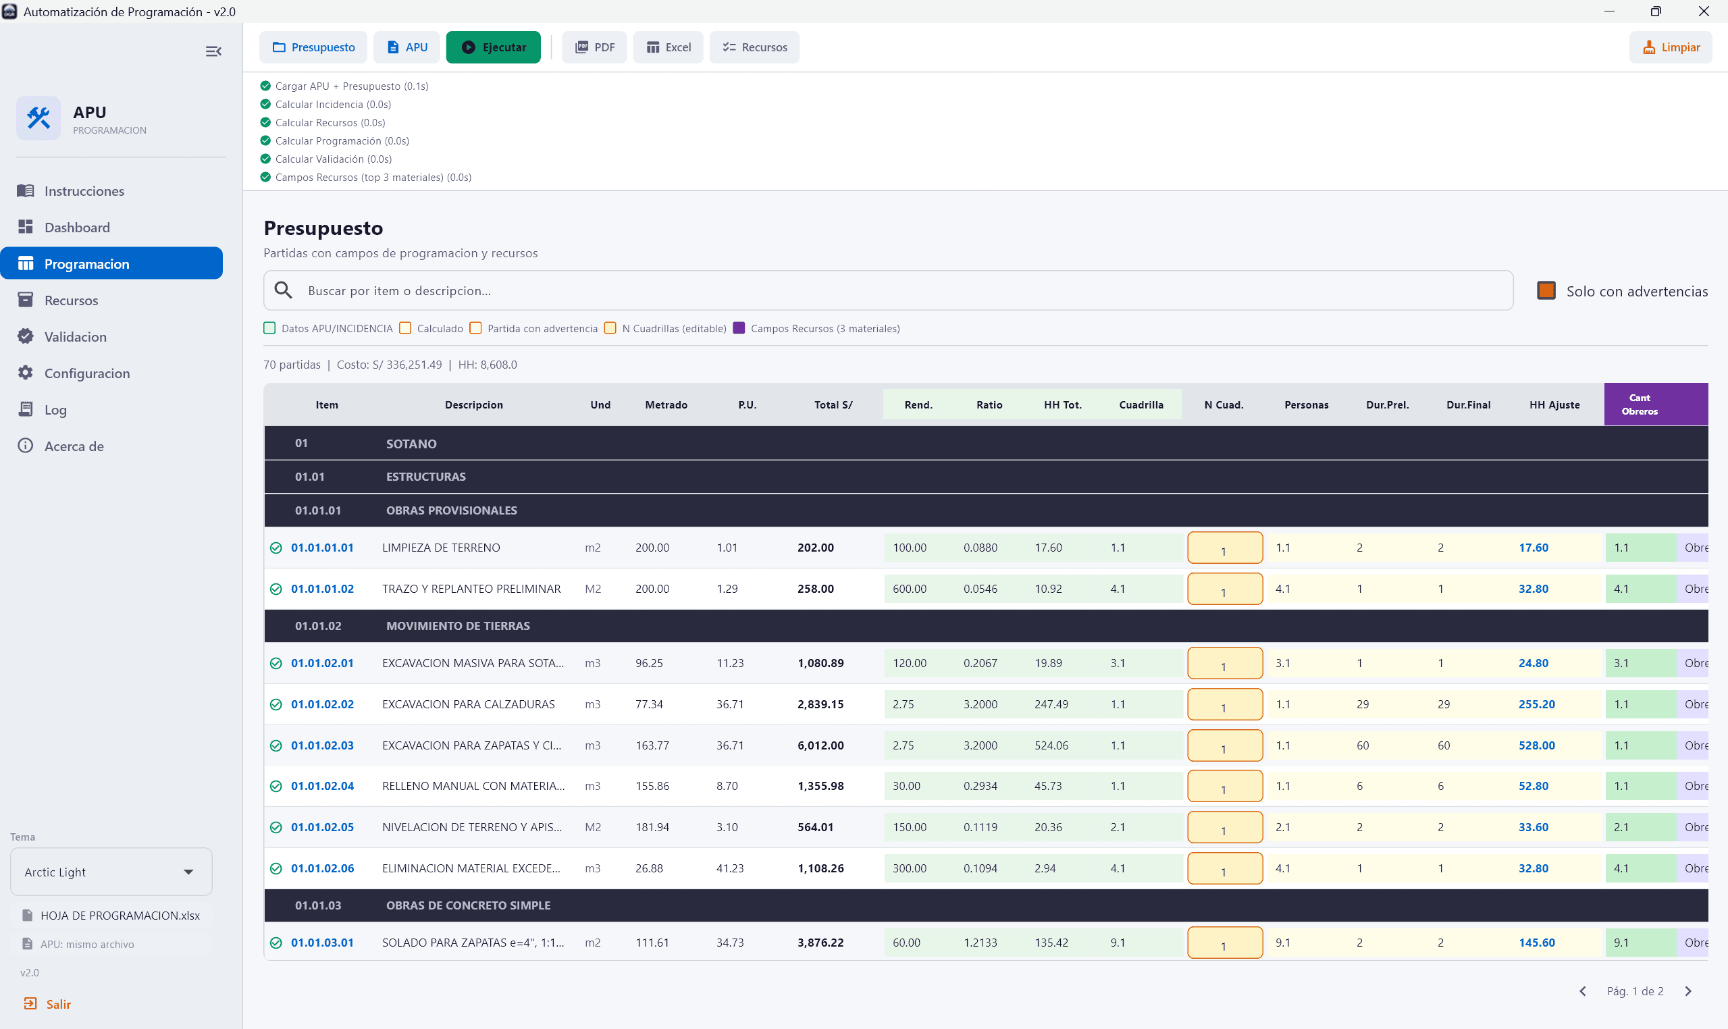Click the Ejecutar play button

pos(493,47)
